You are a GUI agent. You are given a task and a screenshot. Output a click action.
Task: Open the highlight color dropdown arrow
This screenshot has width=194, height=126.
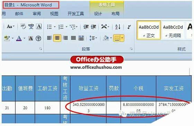(x=12, y=38)
